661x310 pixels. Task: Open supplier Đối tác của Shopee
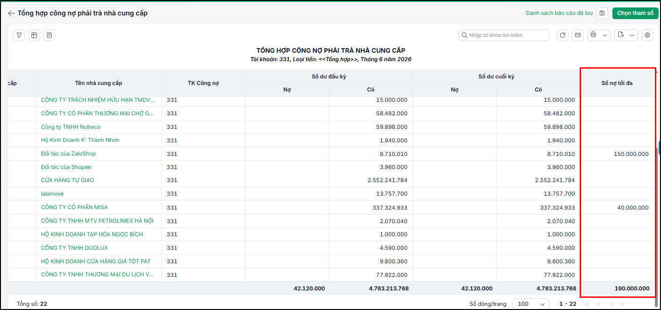tap(66, 167)
